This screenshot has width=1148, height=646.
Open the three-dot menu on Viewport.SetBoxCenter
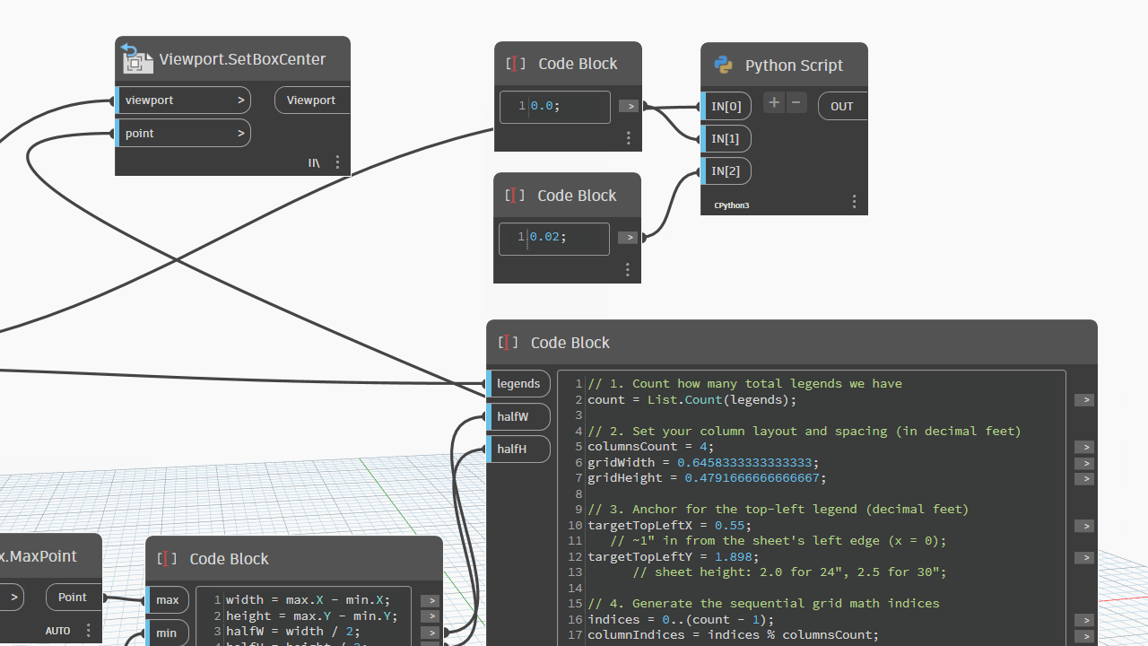[337, 162]
